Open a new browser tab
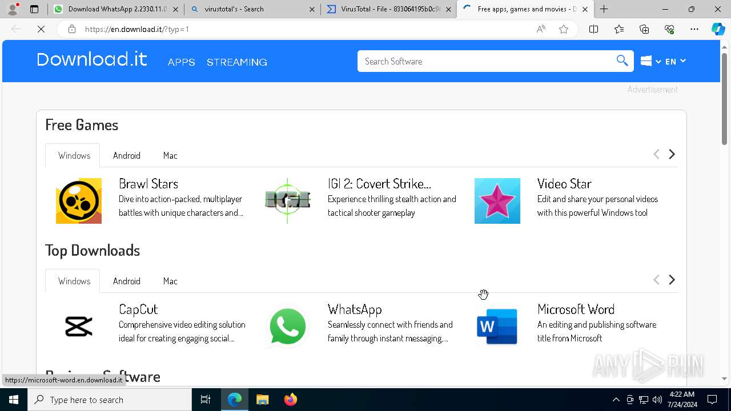The height and width of the screenshot is (411, 731). (x=604, y=9)
